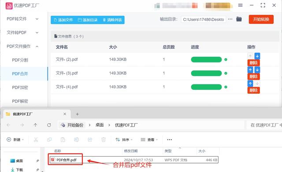Open the 排序 sort dropdown
Screen dimensions: 282x172
click(124, 139)
